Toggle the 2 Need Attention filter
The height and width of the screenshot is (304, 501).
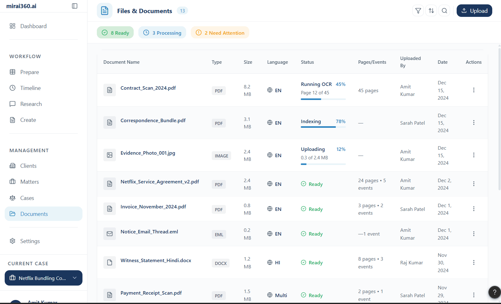tap(220, 33)
